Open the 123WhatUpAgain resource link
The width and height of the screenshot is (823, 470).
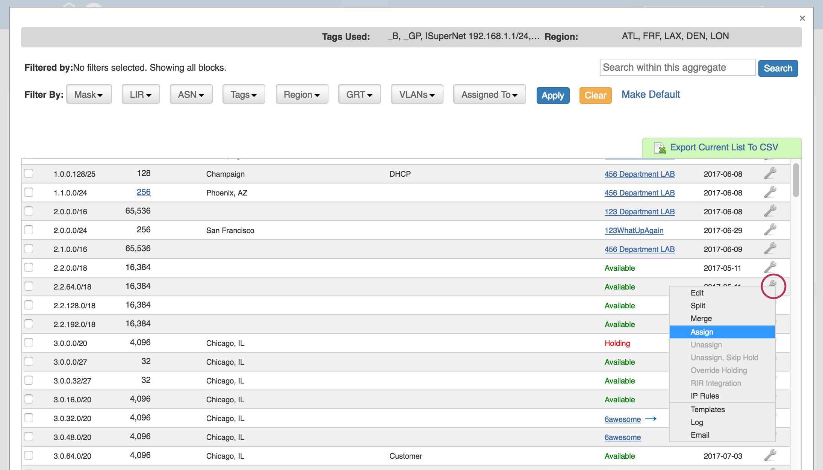pyautogui.click(x=634, y=230)
